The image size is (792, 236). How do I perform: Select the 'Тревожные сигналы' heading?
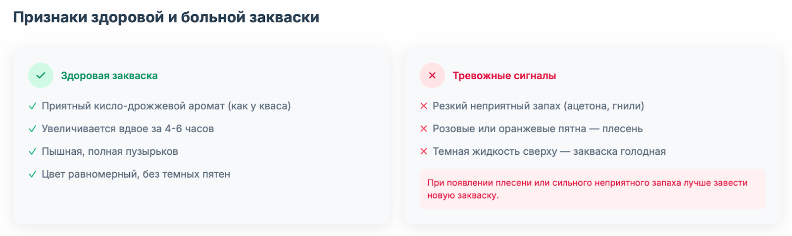504,76
